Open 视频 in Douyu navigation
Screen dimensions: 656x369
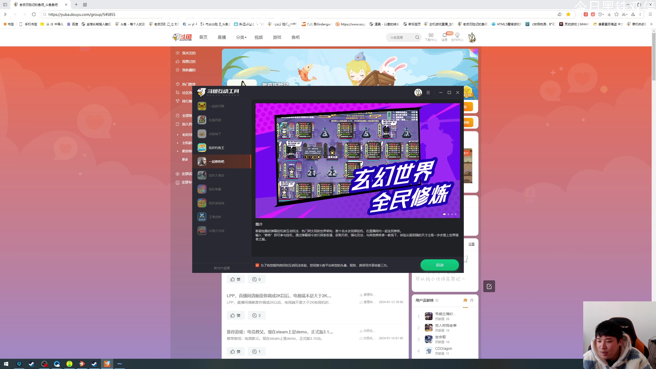point(259,37)
